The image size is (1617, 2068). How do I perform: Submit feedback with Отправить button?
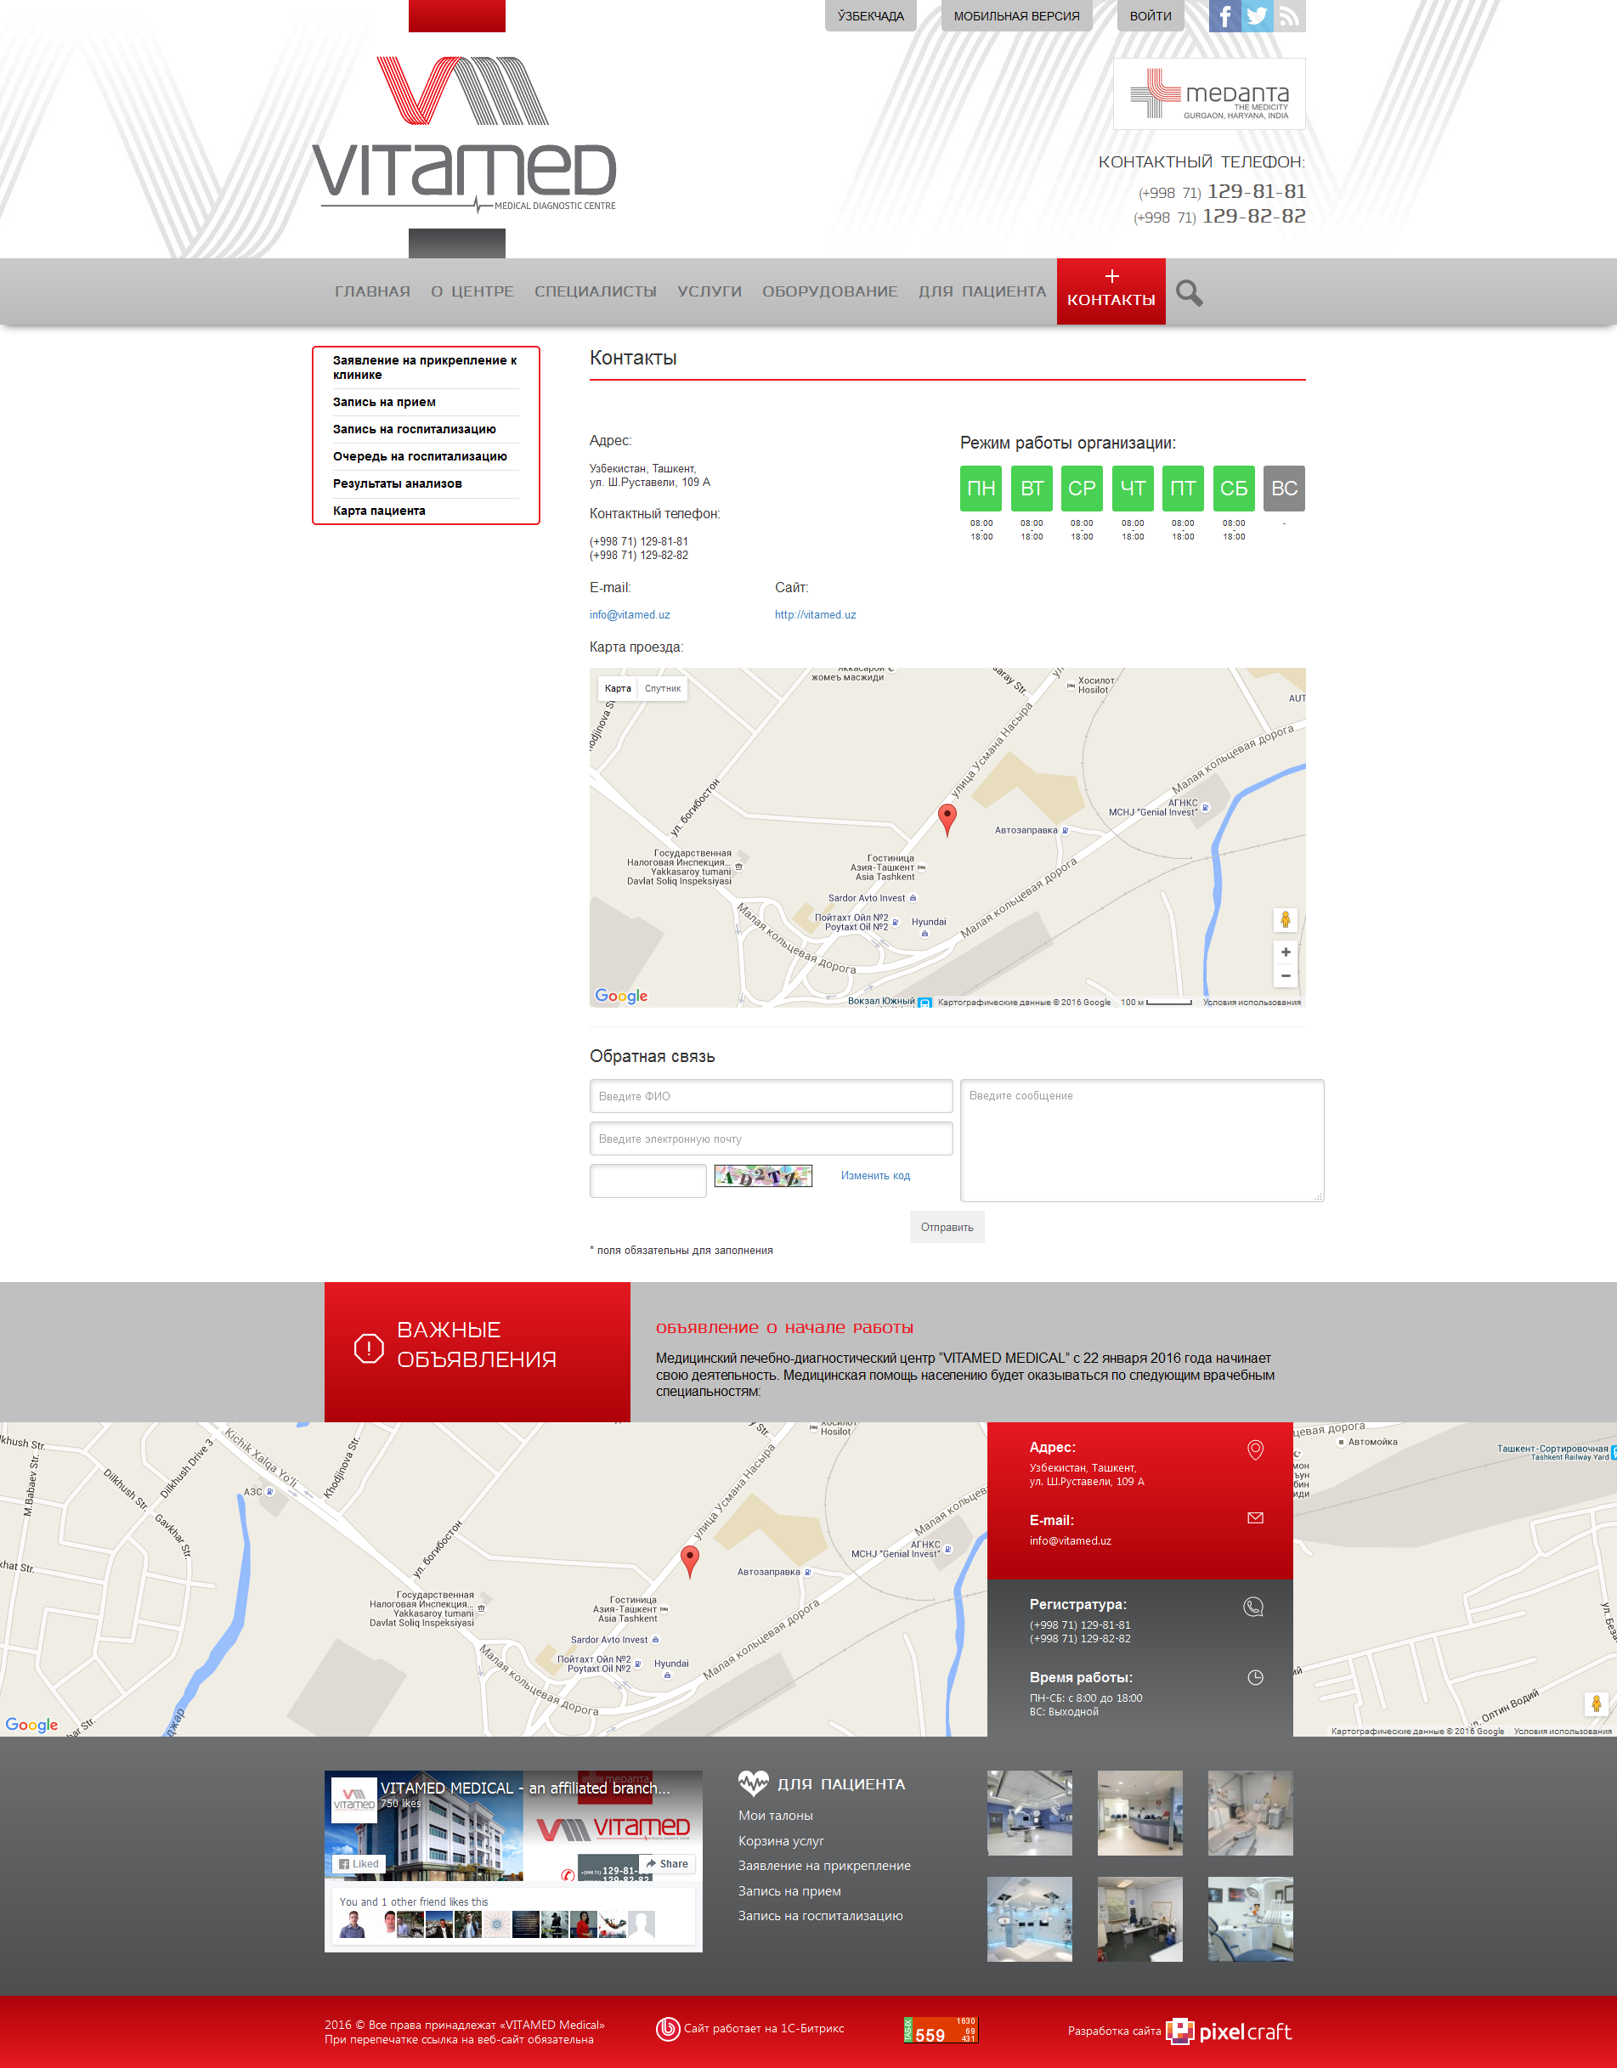coord(947,1227)
